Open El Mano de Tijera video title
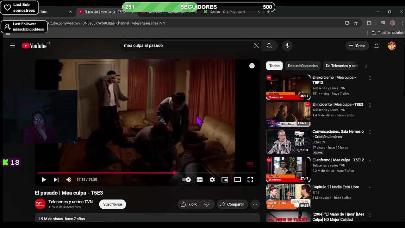This screenshot has width=405, height=228. (338, 217)
